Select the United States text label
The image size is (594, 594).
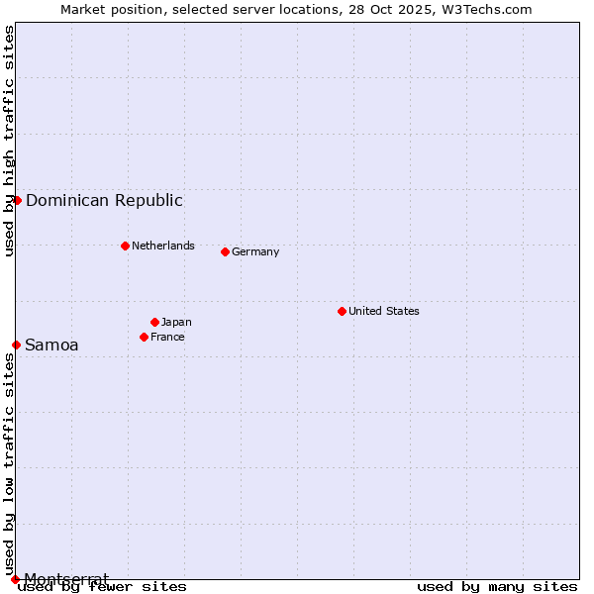(x=384, y=311)
